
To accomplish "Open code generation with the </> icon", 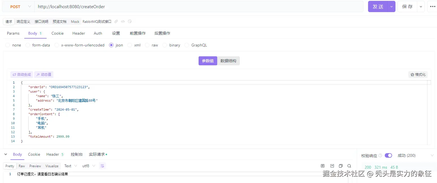I will [123, 21].
